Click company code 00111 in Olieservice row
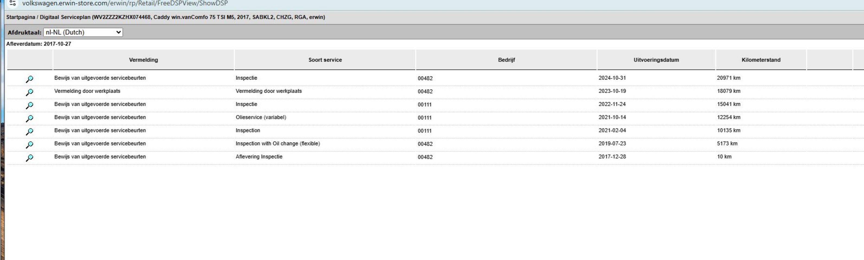This screenshot has width=864, height=260. coord(424,118)
